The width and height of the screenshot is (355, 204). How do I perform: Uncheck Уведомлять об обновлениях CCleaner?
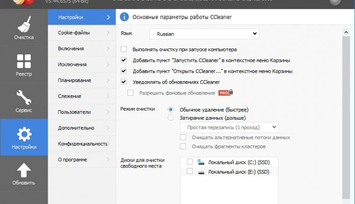[x=124, y=82]
